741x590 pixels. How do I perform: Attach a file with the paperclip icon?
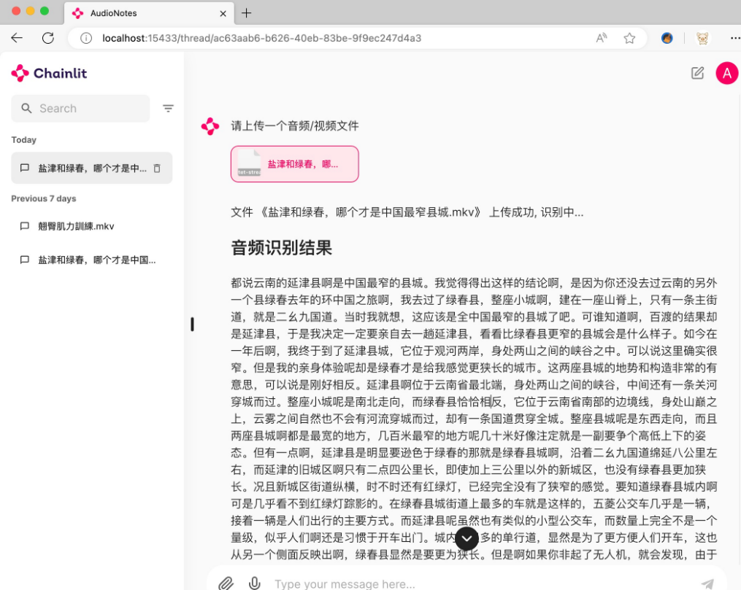click(x=227, y=583)
